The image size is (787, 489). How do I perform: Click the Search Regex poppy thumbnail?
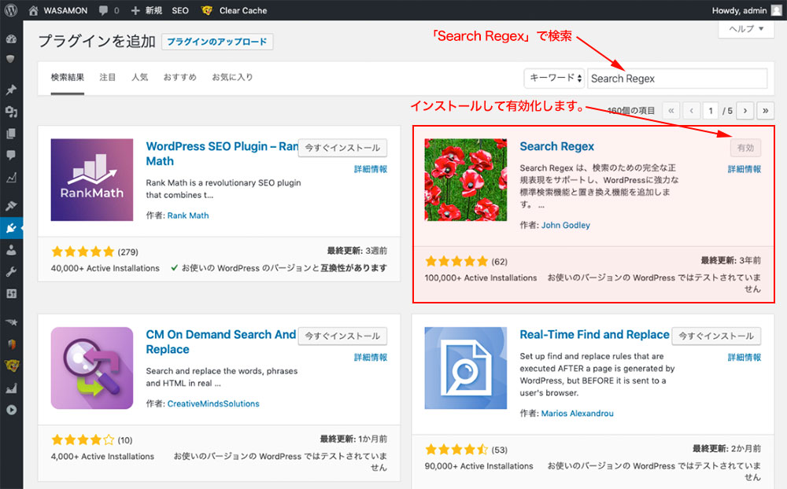(x=466, y=179)
